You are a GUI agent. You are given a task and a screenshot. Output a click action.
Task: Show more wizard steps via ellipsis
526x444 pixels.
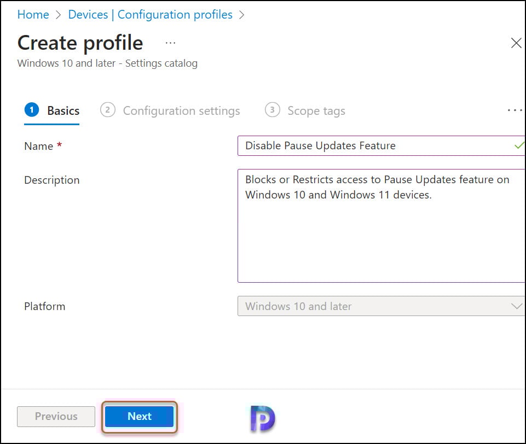(515, 110)
